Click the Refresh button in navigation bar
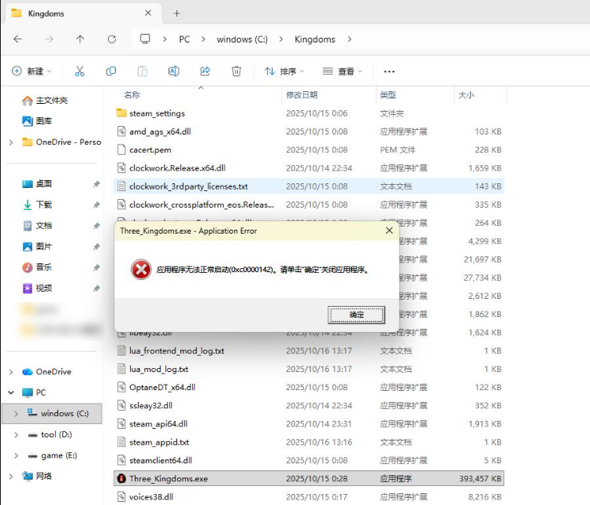 point(112,39)
